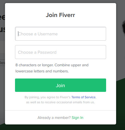Click the Join Fiverr heading
Viewport: 125px width, 130px height.
60,15
